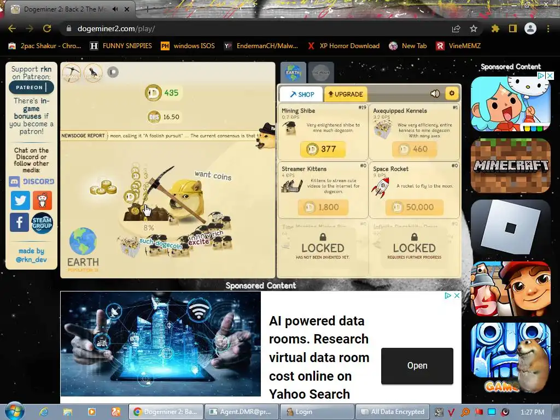This screenshot has width=560, height=420.
Task: Open Internet Explorer from taskbar
Action: tap(44, 412)
